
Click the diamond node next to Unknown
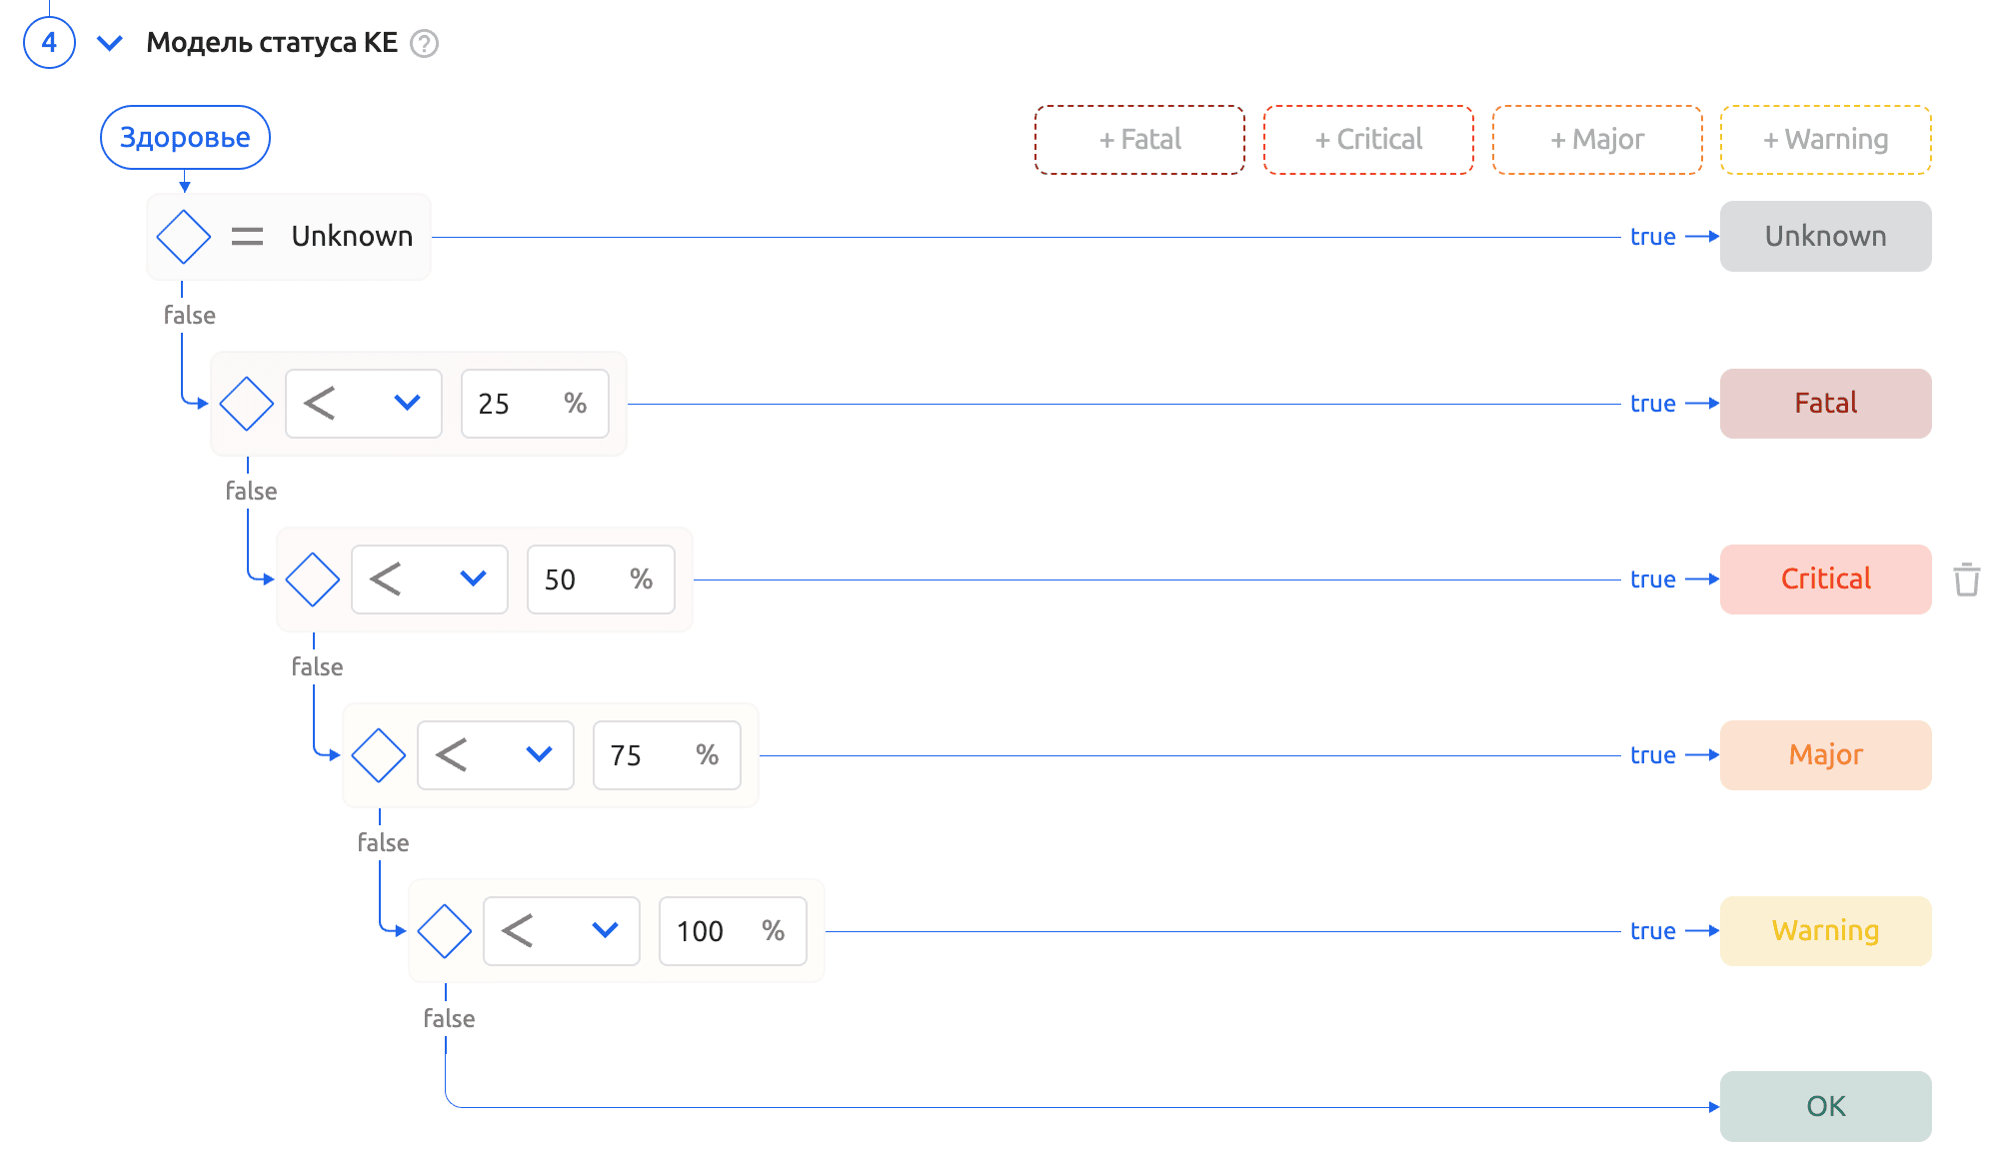[184, 237]
